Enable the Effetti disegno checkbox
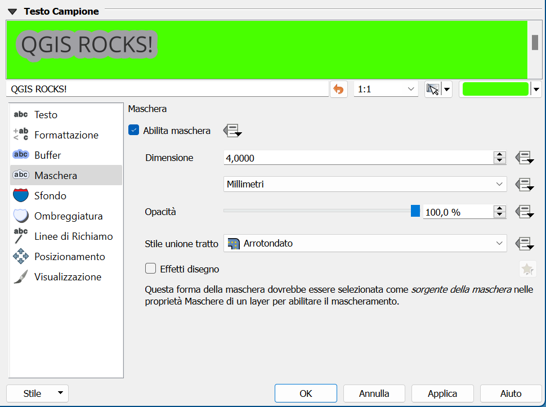 150,269
